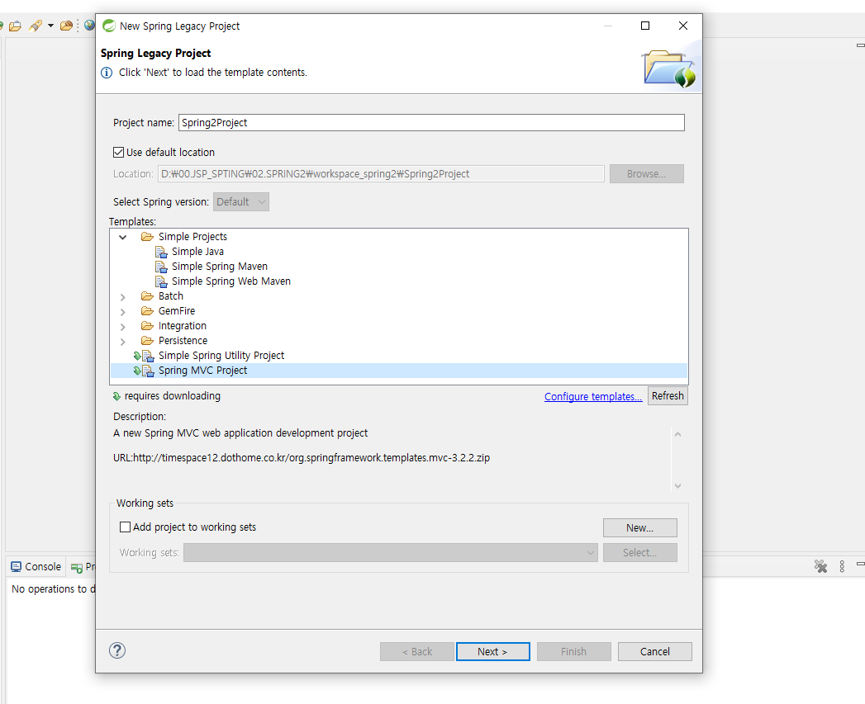Click the Simple Spring Web Maven icon
The image size is (865, 704).
pyautogui.click(x=161, y=281)
